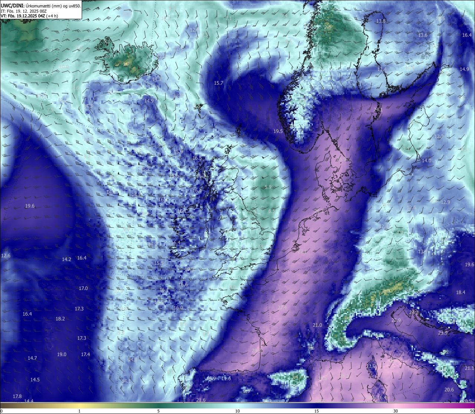Click the '15.7' value on the map
475x414 pixels.
(x=219, y=83)
